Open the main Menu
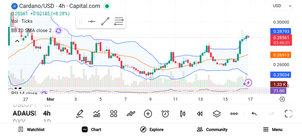Image resolution: width=302 pixels, height=136 pixels. [273, 130]
